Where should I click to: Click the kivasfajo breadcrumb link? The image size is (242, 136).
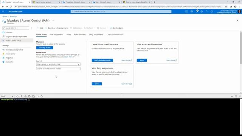pos(13,16)
